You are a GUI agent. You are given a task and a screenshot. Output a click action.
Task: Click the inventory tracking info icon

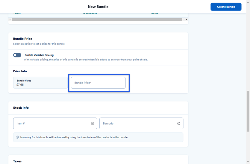(x=17, y=137)
